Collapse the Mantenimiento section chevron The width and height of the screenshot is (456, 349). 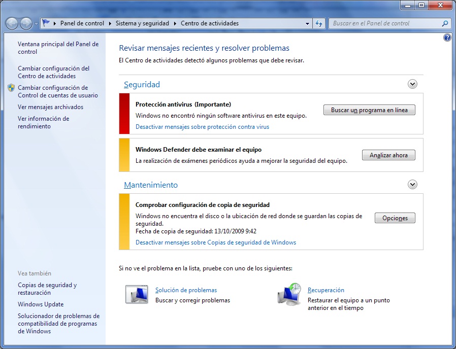pyautogui.click(x=412, y=184)
